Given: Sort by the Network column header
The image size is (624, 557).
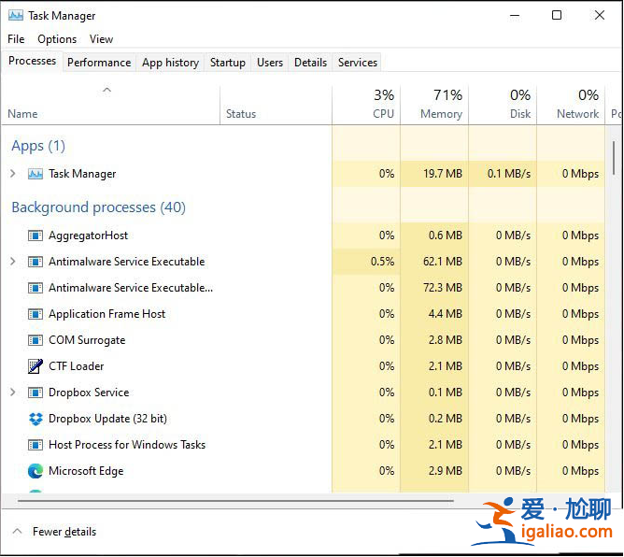Looking at the screenshot, I should click(571, 105).
